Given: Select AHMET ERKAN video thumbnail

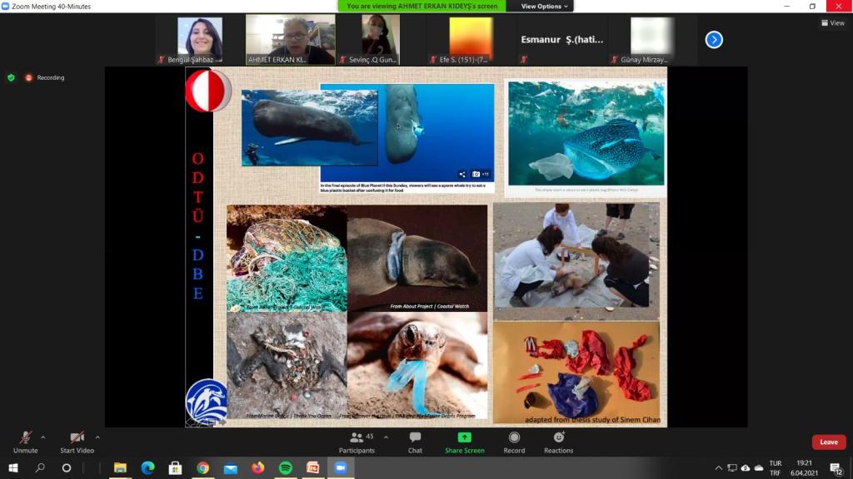Looking at the screenshot, I should coord(291,40).
